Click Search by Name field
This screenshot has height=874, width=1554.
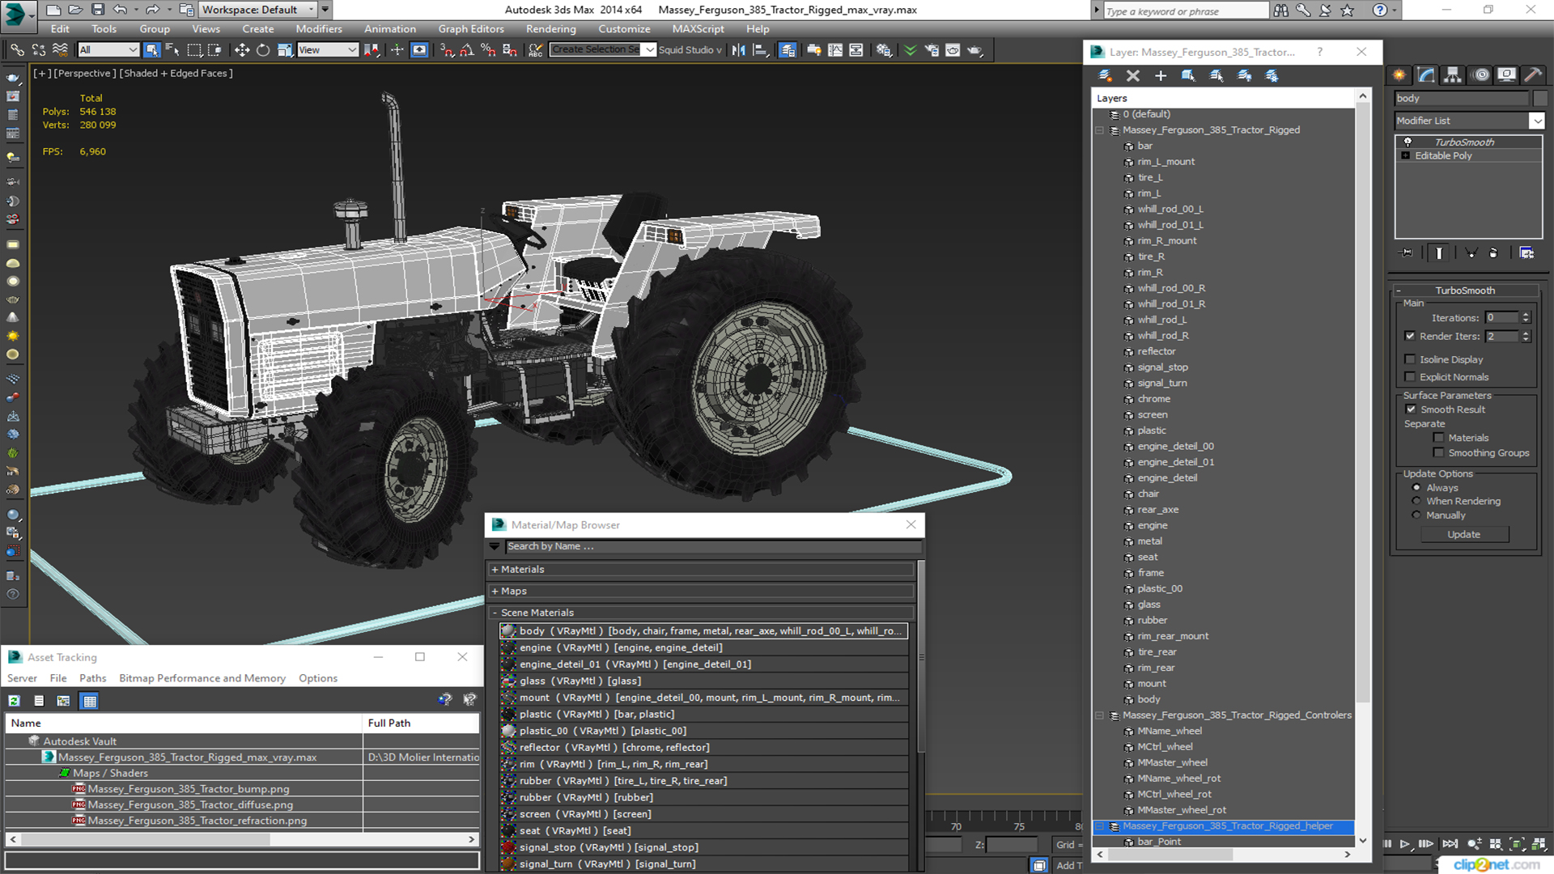714,546
